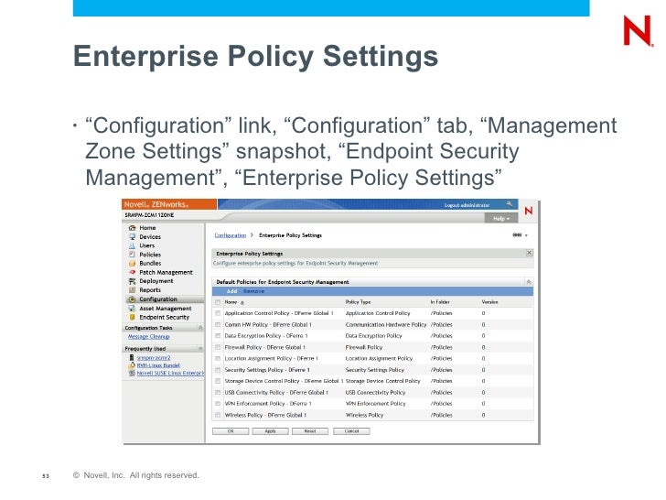666x500 pixels.
Task: Click the Patch Management icon
Action: point(132,272)
